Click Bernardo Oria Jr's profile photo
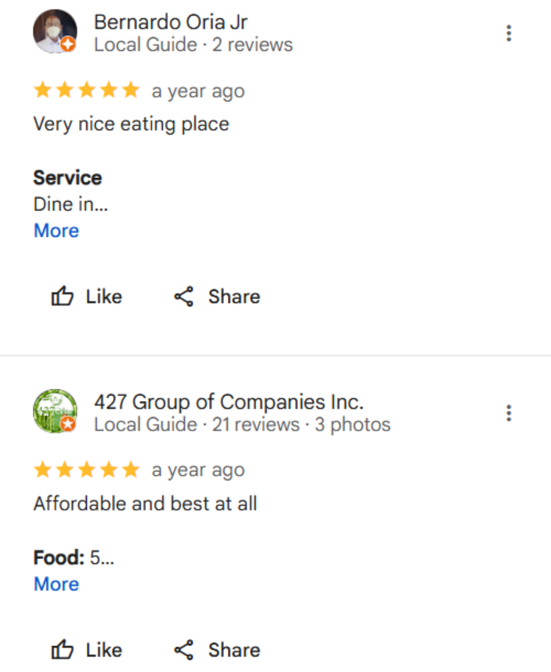Image resolution: width=551 pixels, height=672 pixels. pos(55,31)
